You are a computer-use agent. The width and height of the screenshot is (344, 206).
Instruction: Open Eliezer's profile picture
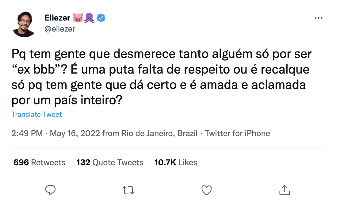pyautogui.click(x=24, y=25)
